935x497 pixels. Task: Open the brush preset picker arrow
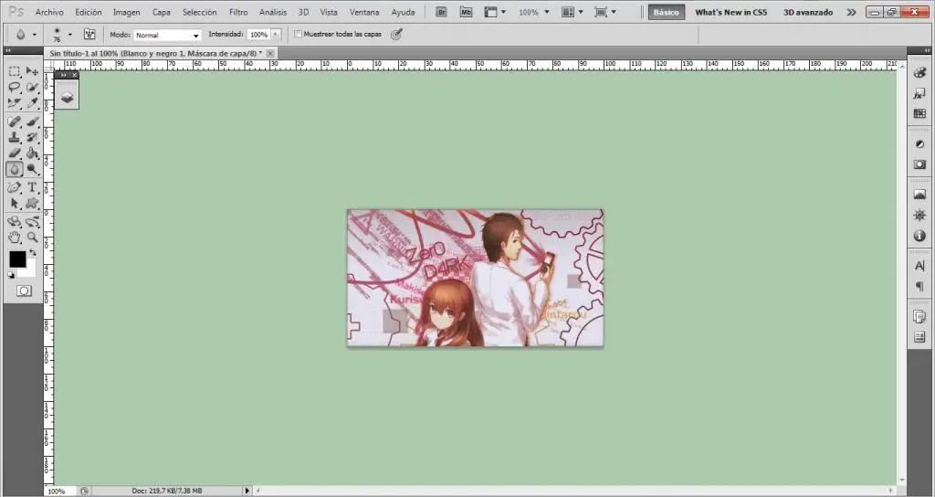coord(69,35)
